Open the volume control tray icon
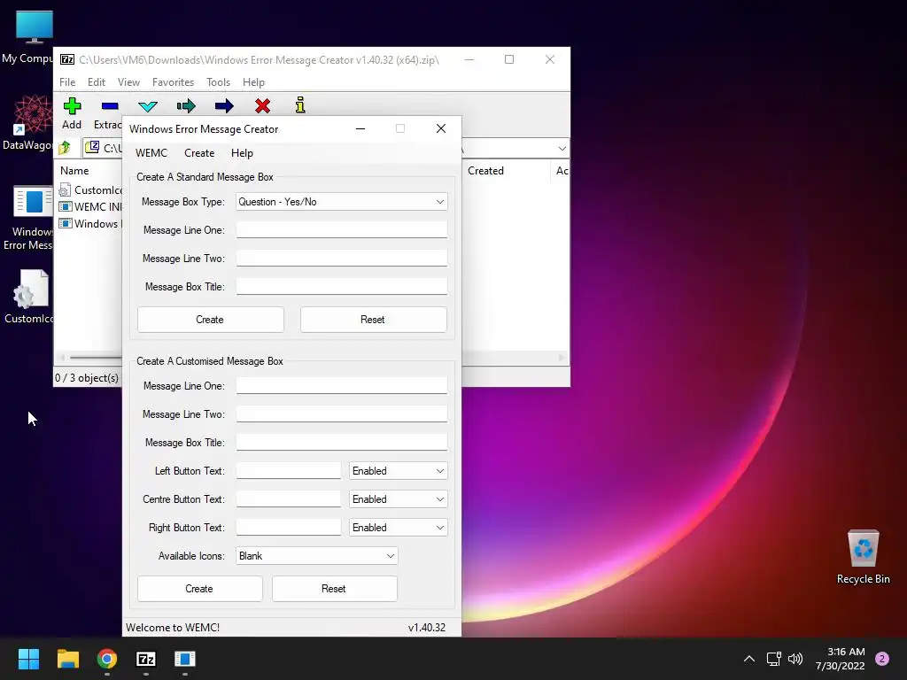Screen dimensions: 907x680 tap(795, 659)
